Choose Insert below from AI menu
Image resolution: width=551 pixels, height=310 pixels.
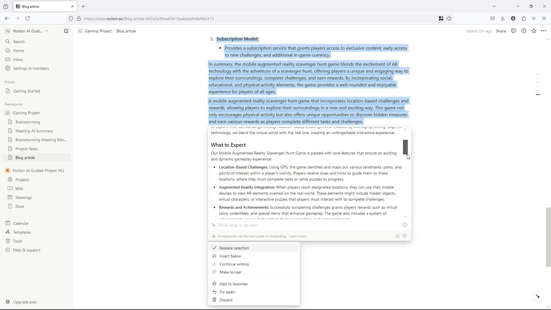tap(230, 256)
